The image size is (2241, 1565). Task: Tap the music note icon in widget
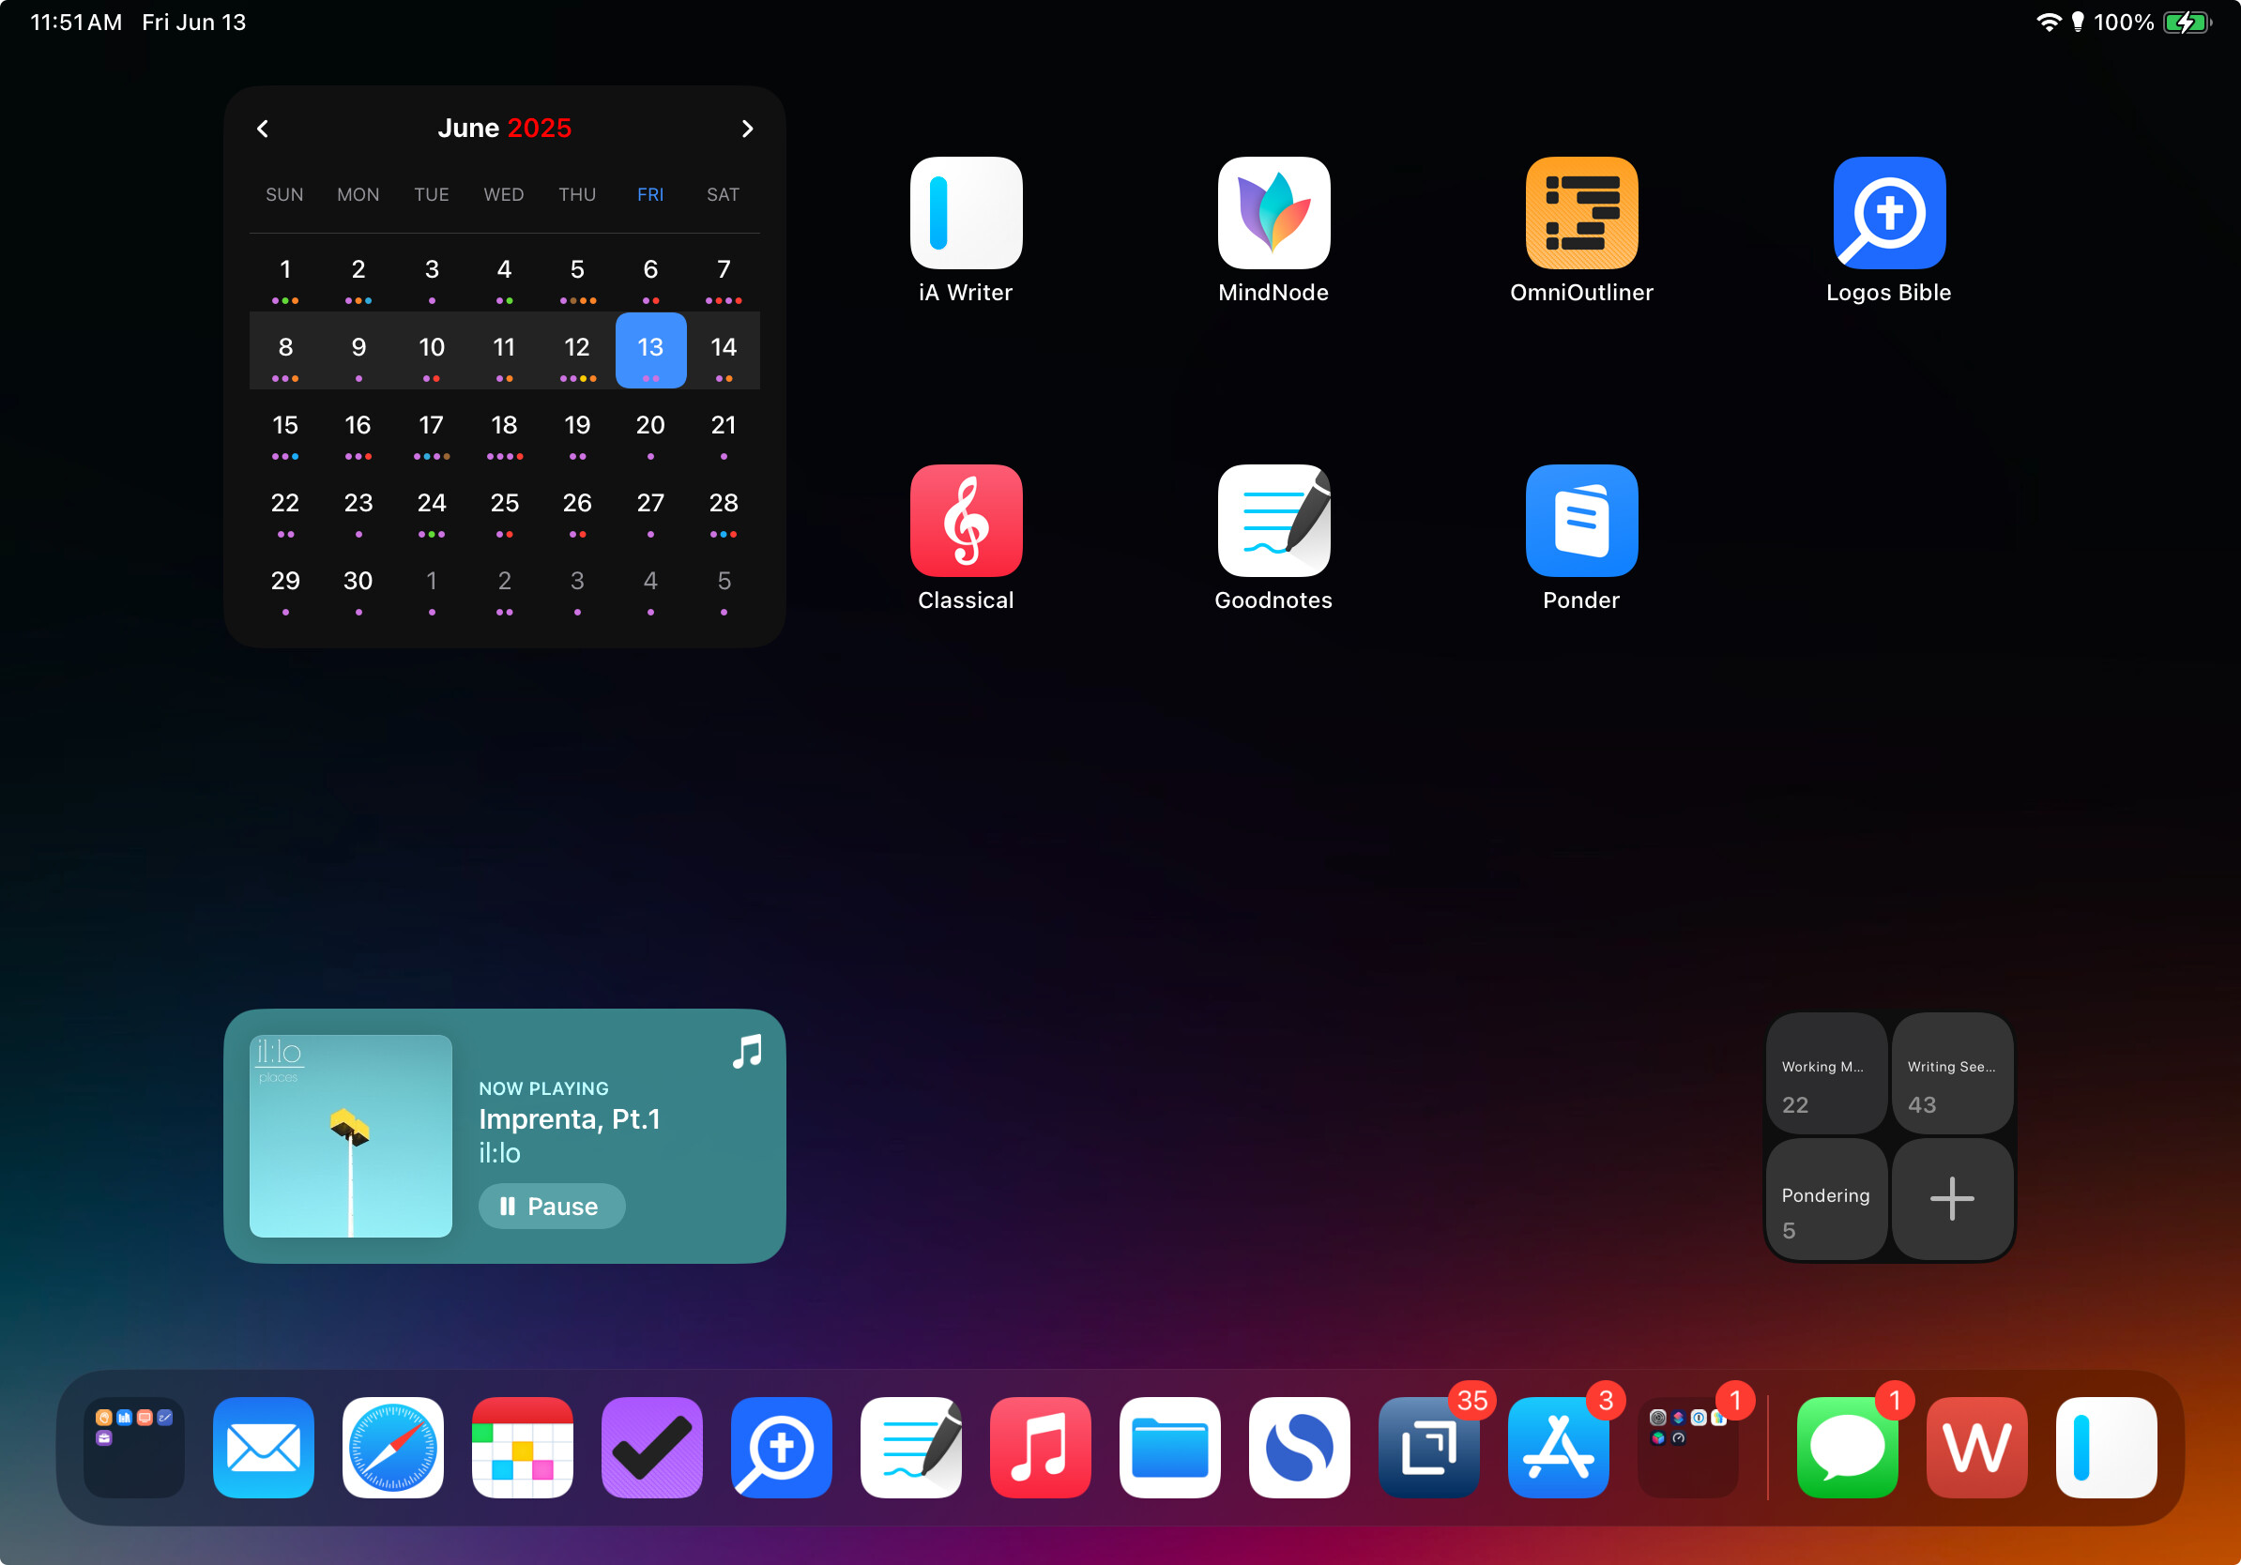point(747,1052)
